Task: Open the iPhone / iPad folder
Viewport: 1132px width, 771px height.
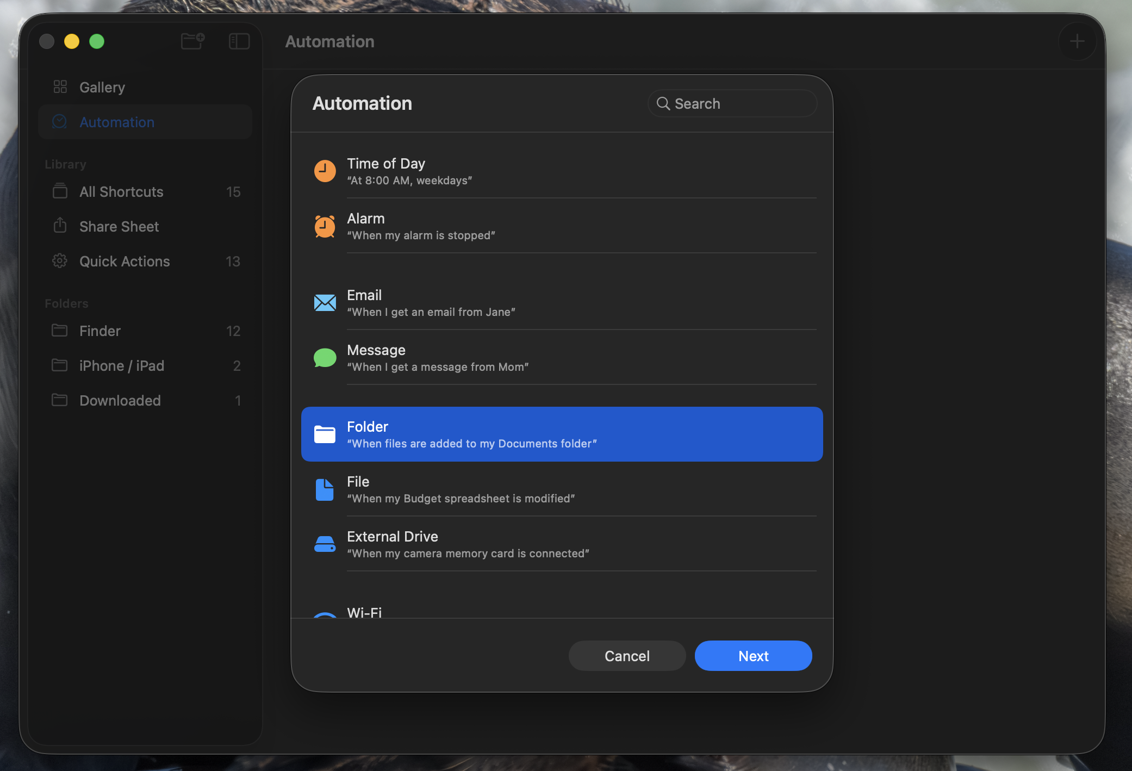Action: click(122, 366)
